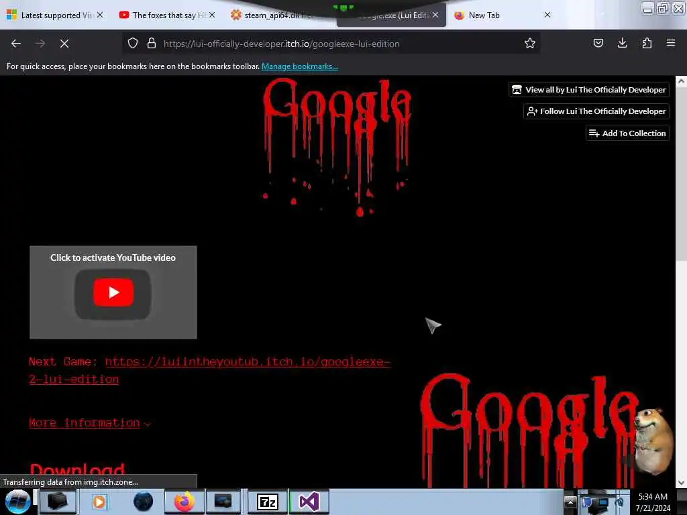The height and width of the screenshot is (515, 687).
Task: Follow Lui The Officially Developer
Action: click(596, 111)
